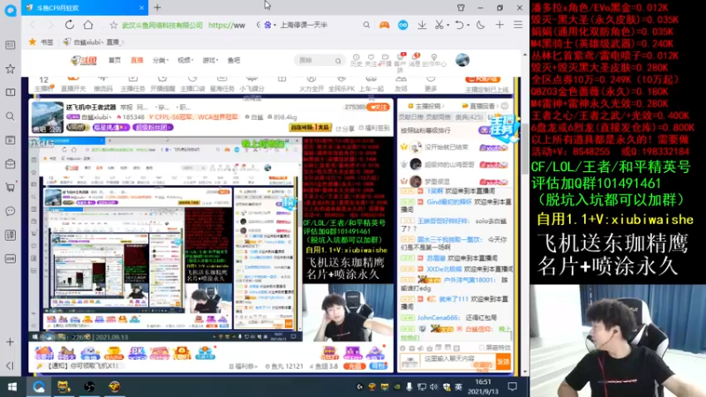Click the 充值 recharge button
706x397 pixels.
(x=355, y=366)
